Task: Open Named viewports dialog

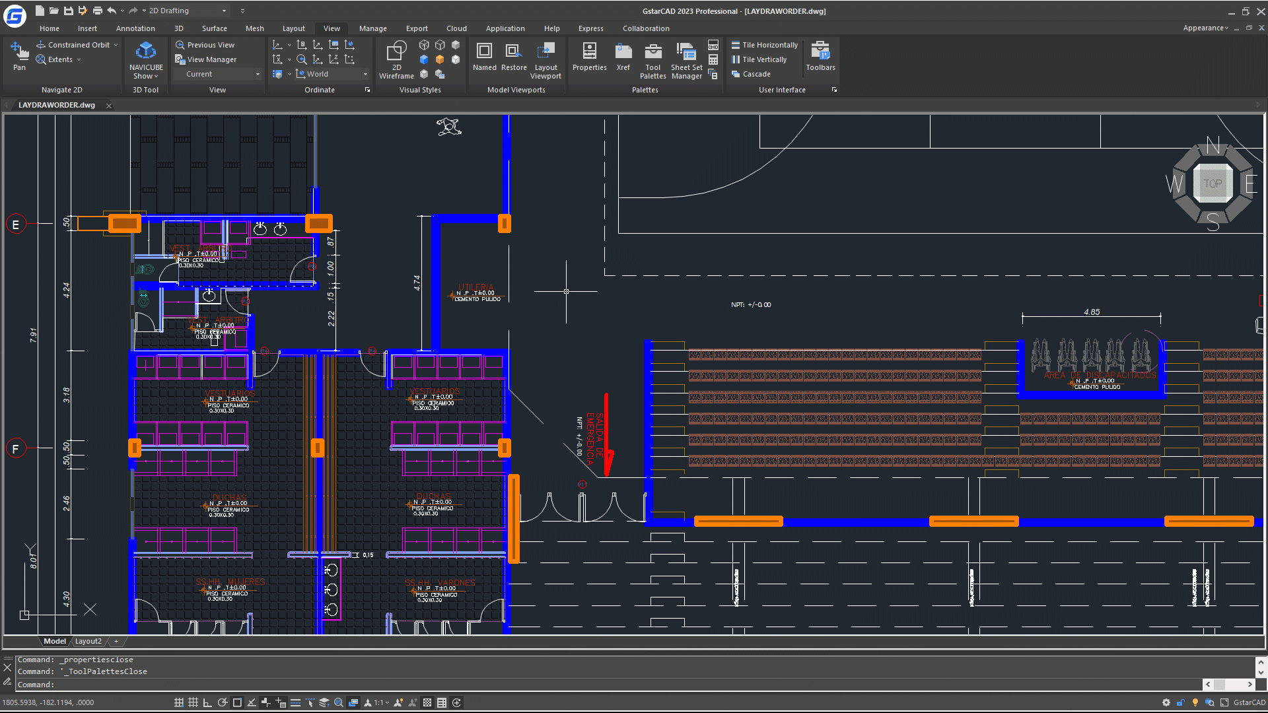Action: (x=484, y=57)
